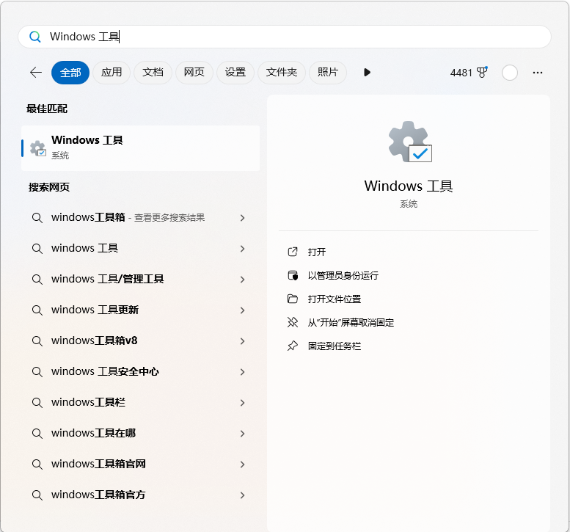Screen dimensions: 570x532
Task: Select the 全部 filter tab
Action: point(70,73)
